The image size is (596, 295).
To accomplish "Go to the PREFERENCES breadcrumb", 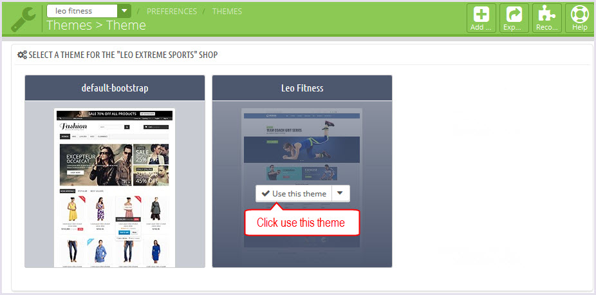I will point(172,12).
